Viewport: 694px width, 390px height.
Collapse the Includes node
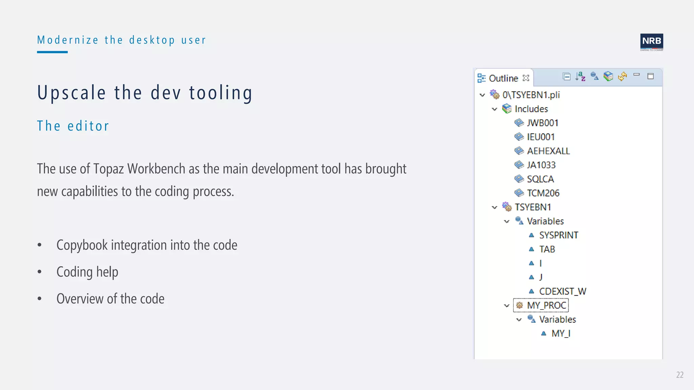click(x=494, y=109)
